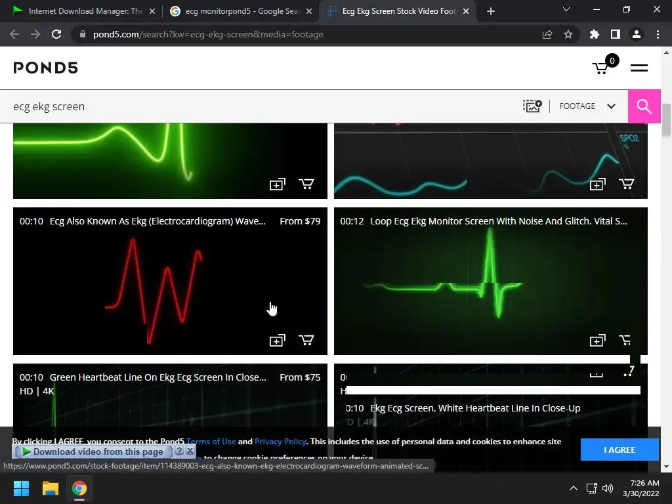Add green waveform clip to cart

tap(306, 184)
